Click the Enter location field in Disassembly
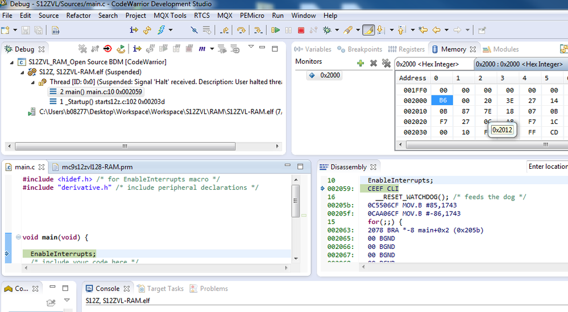 point(547,167)
